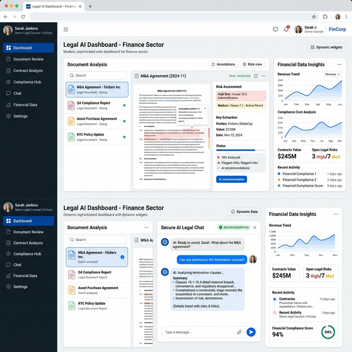Go back with the browser back arrow
The image size is (352, 352).
(5, 16)
